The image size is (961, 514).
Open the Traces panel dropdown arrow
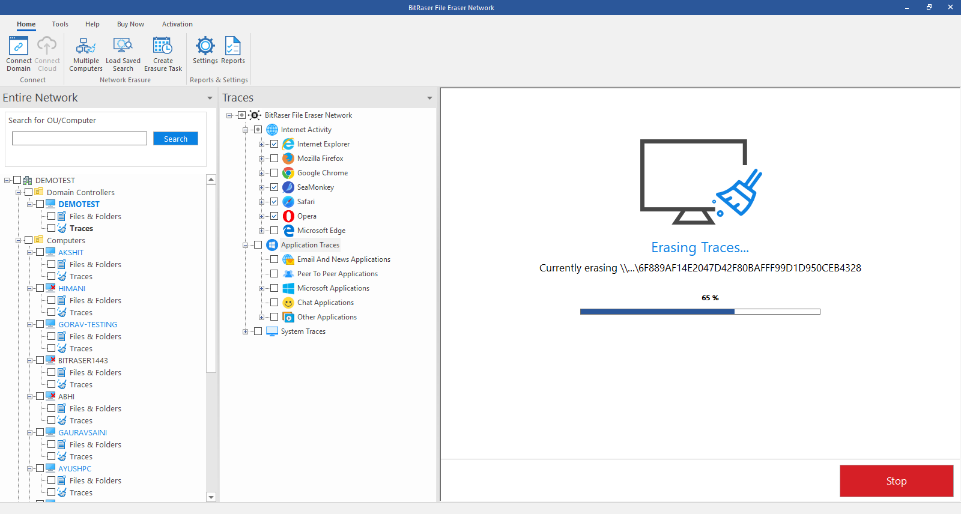(429, 98)
